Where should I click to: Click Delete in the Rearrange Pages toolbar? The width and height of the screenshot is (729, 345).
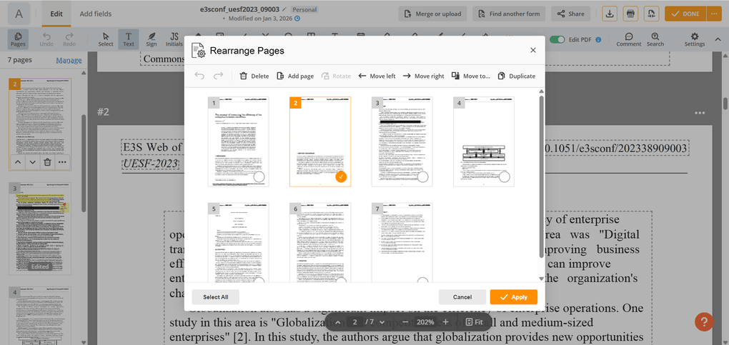point(254,76)
